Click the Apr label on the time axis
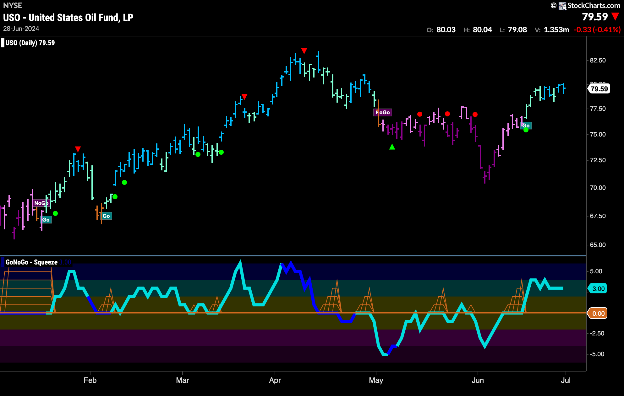 275,380
